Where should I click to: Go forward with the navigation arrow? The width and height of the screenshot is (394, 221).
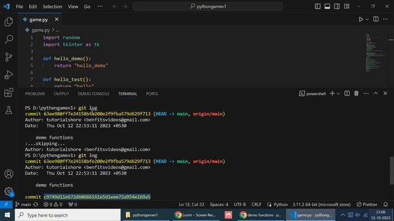coord(125,7)
